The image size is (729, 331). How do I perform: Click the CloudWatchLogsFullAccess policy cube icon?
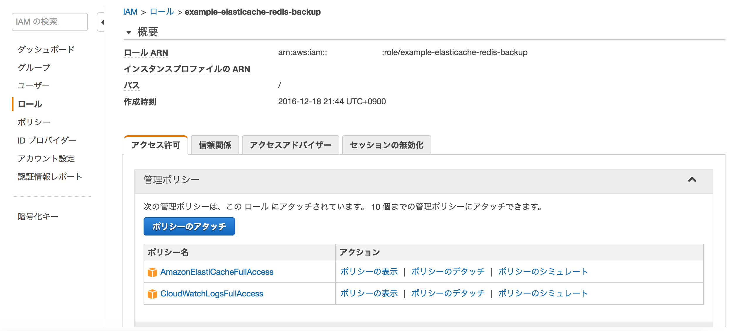click(152, 294)
